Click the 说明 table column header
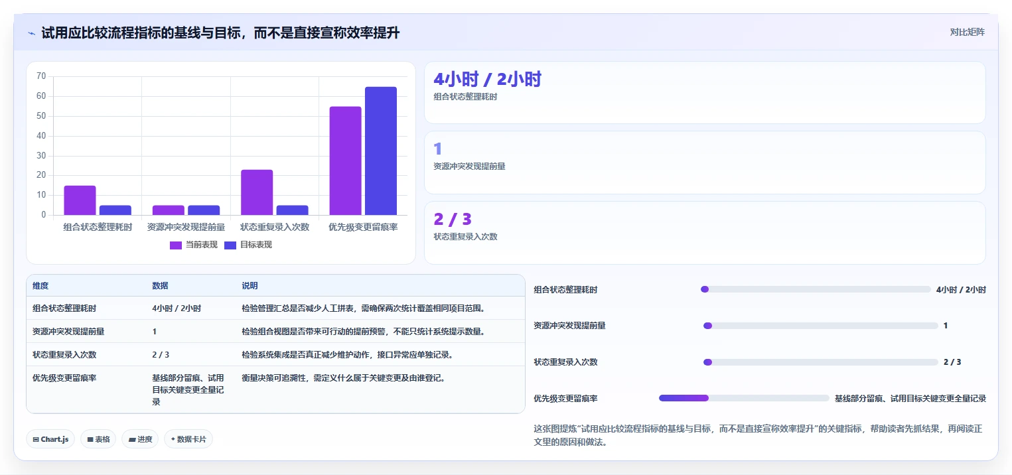 coord(250,286)
